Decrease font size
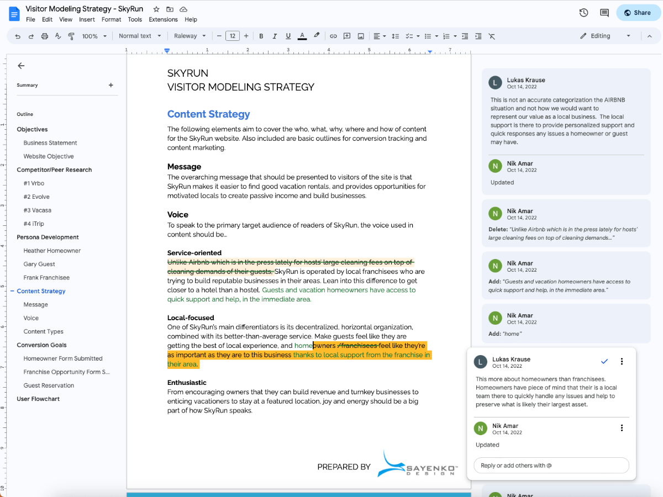663x497 pixels. tap(219, 36)
